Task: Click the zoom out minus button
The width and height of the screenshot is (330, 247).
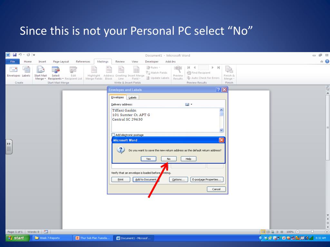Action: [x=297, y=232]
